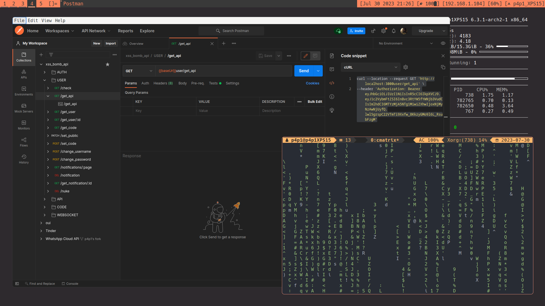Open the Cookies link

(x=313, y=83)
